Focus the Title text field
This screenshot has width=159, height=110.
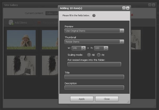pos(94,77)
